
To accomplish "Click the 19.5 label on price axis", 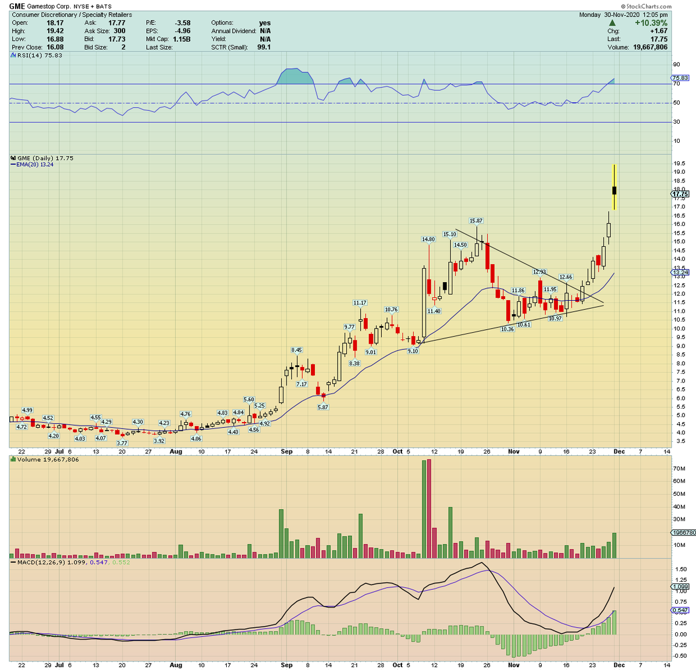I will point(679,164).
